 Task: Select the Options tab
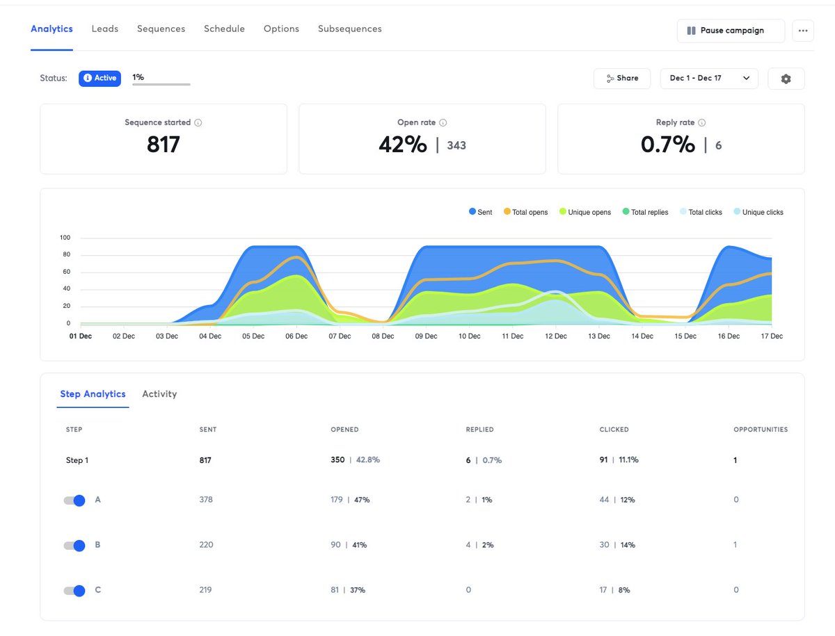tap(281, 29)
